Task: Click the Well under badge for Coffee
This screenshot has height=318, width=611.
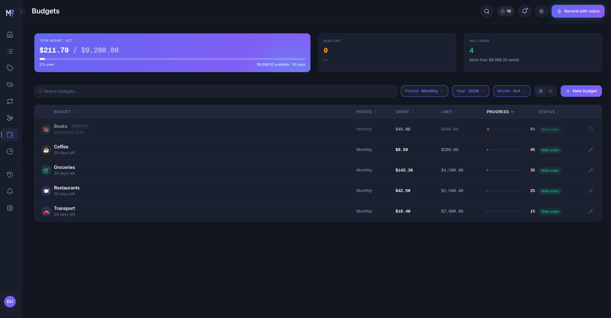Action: click(550, 150)
